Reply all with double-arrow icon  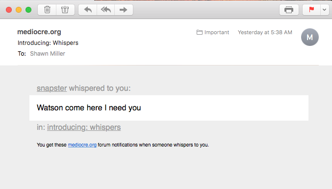(105, 10)
